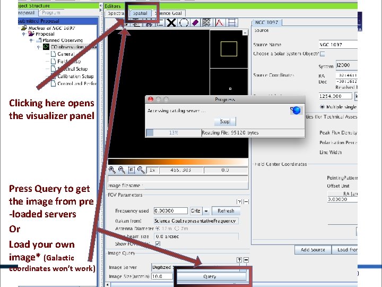Click the RA coordinate field
Screen dimensions: 382x287
[346, 75]
